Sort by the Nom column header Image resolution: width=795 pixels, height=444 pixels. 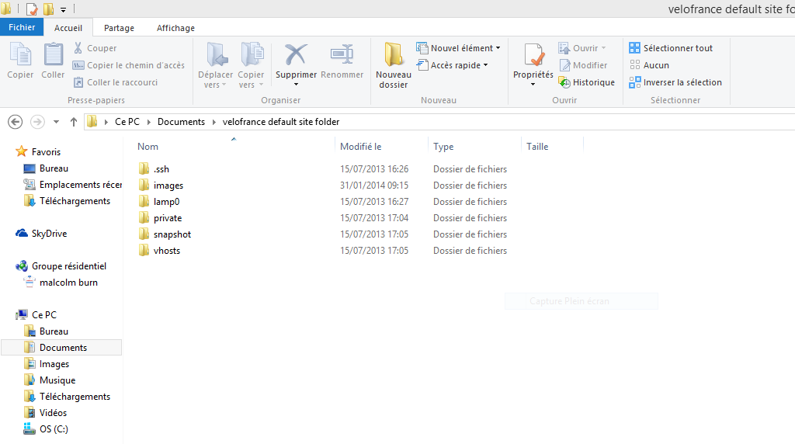[148, 147]
